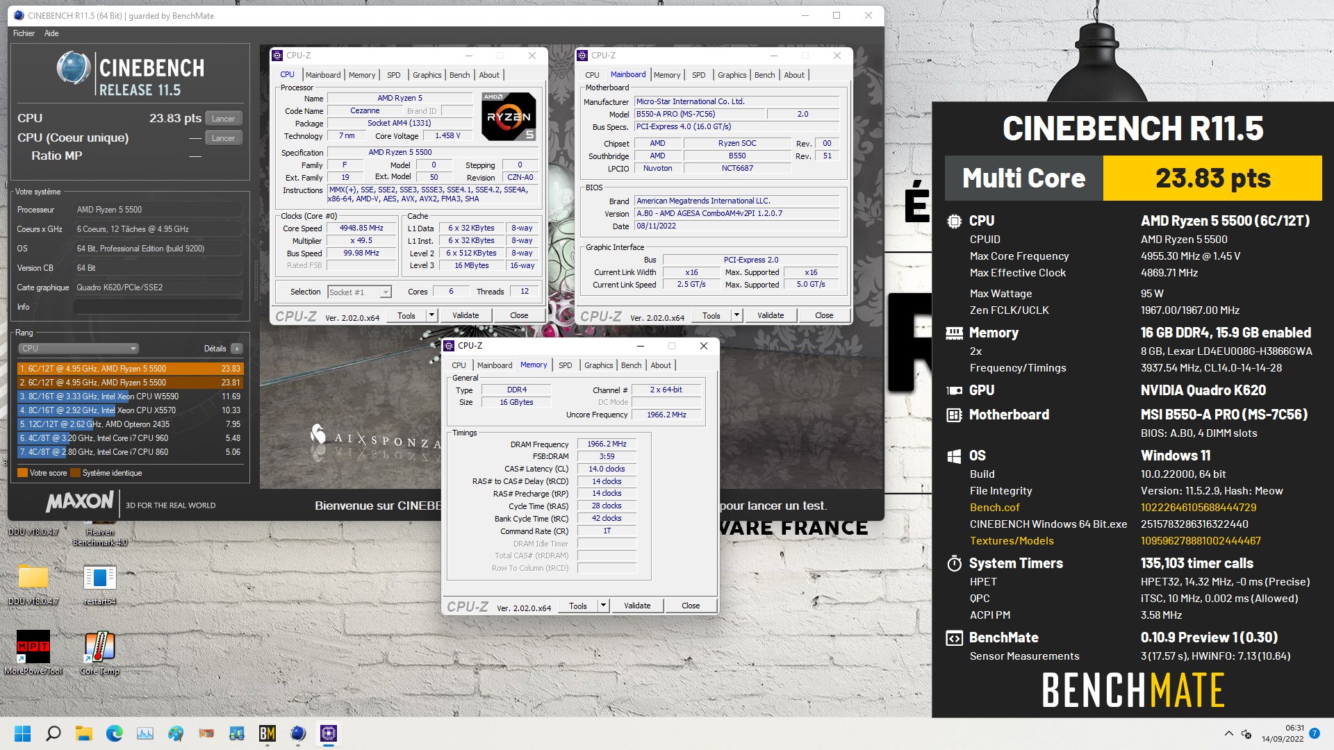1334x750 pixels.
Task: Open the CPU ranking dropdown
Action: pyautogui.click(x=78, y=349)
